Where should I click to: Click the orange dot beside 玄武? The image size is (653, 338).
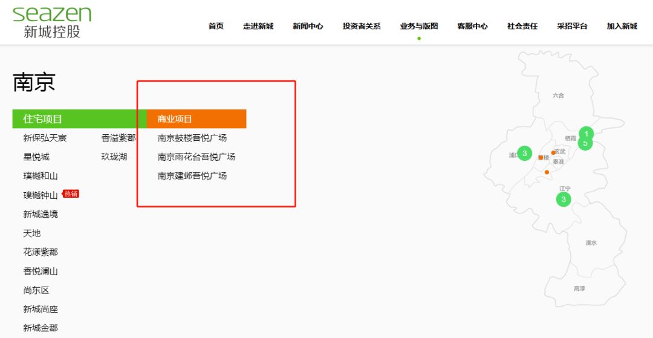pyautogui.click(x=553, y=153)
